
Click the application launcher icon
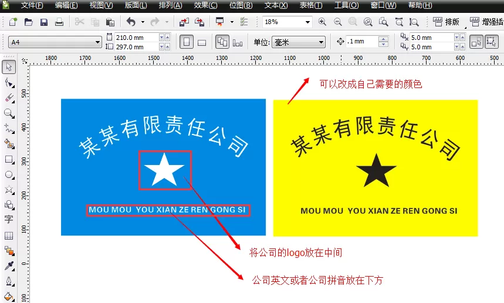[220, 22]
